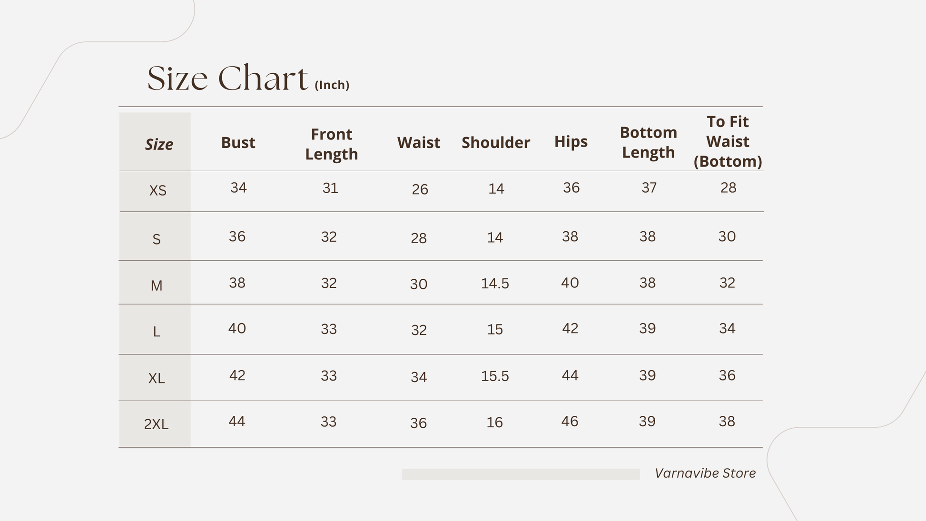Image resolution: width=926 pixels, height=521 pixels.
Task: Click the M size row label
Action: (157, 285)
